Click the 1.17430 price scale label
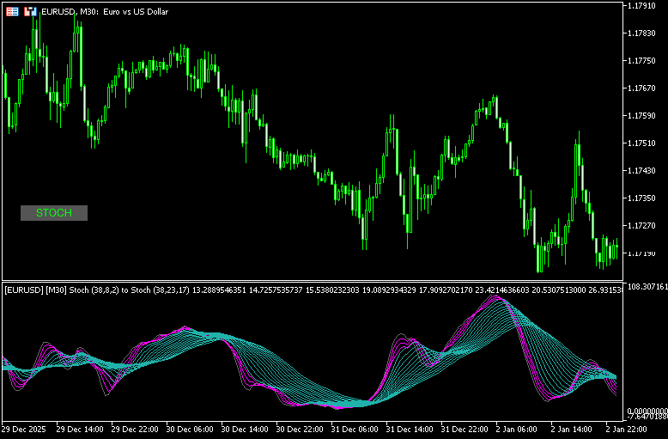 click(646, 171)
